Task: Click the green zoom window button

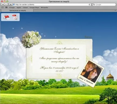Action: 7,1
